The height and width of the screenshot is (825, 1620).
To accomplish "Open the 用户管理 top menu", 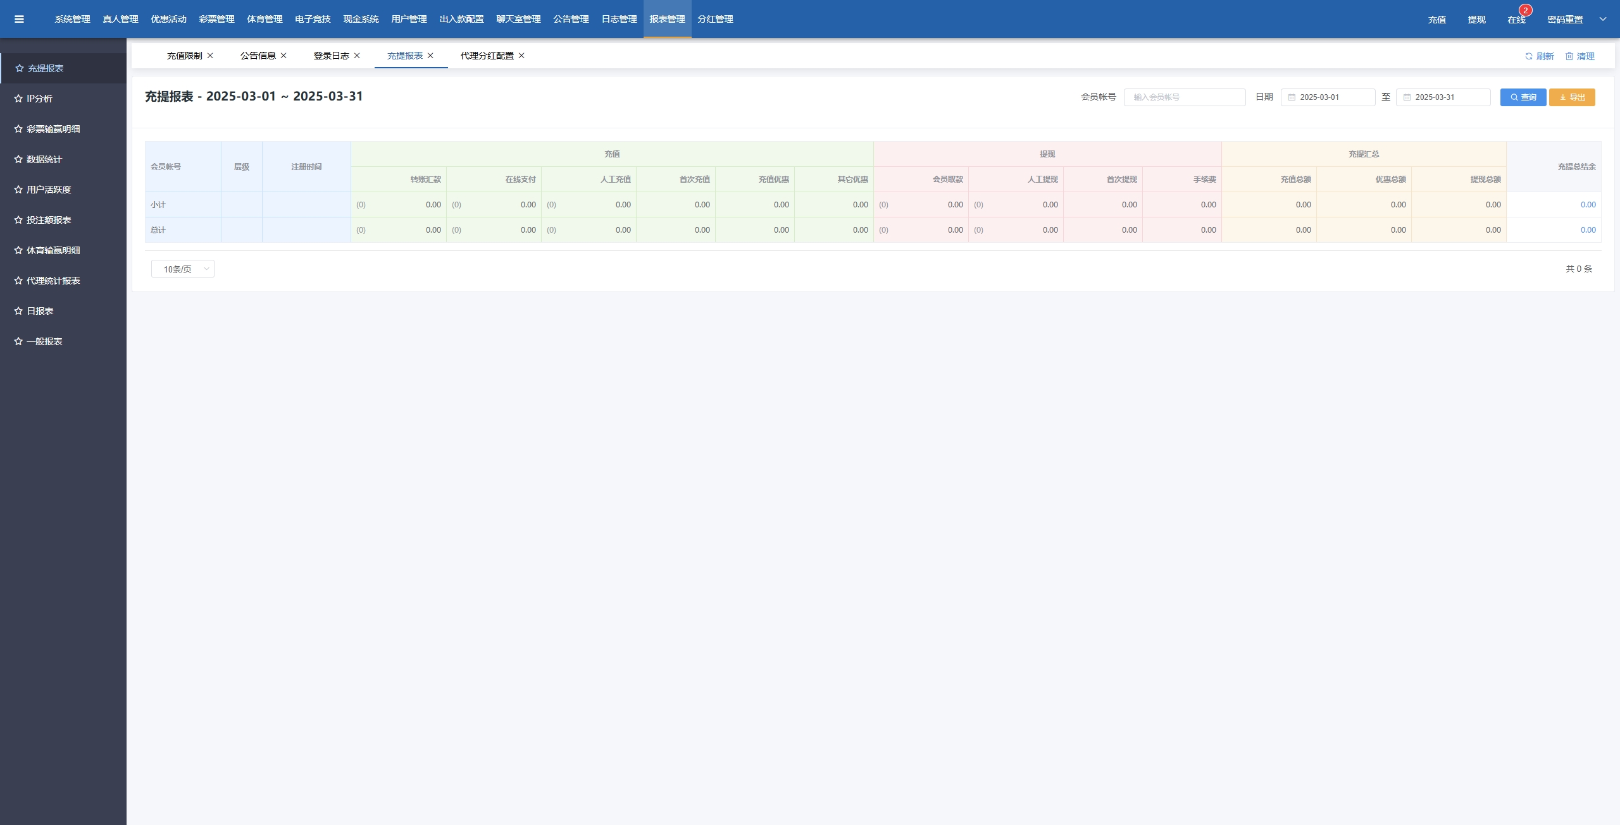I will point(409,19).
